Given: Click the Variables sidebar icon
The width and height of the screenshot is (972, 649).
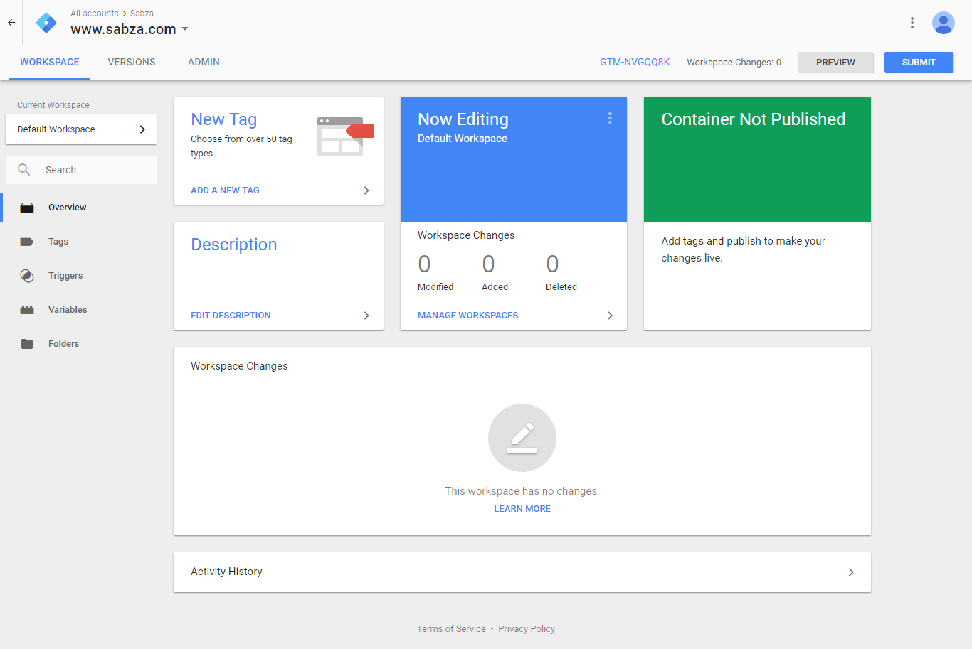Looking at the screenshot, I should (27, 310).
